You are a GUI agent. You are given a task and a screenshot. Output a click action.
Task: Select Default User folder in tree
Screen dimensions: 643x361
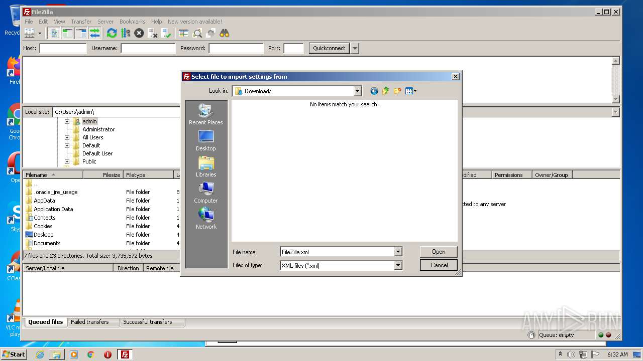coord(97,153)
